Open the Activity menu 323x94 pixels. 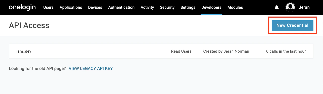pyautogui.click(x=147, y=8)
